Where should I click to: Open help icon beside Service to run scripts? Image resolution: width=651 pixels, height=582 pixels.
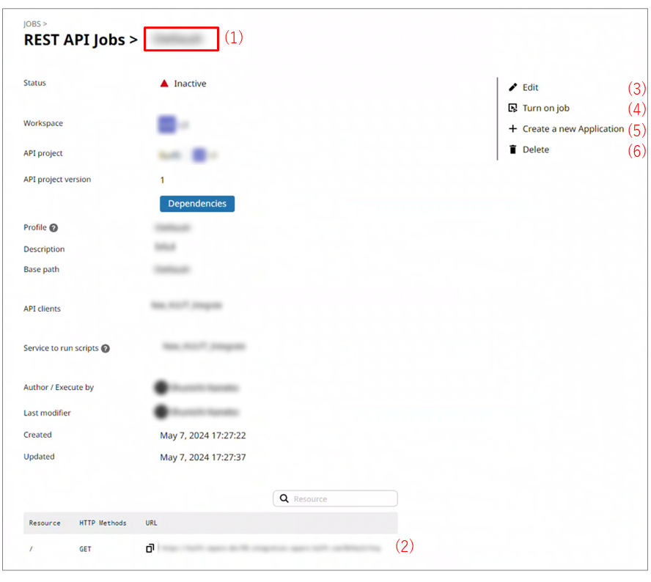click(x=106, y=348)
